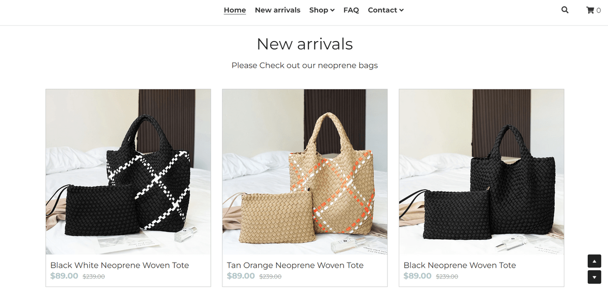608x290 pixels.
Task: View the black and white tote image
Action: click(x=128, y=172)
